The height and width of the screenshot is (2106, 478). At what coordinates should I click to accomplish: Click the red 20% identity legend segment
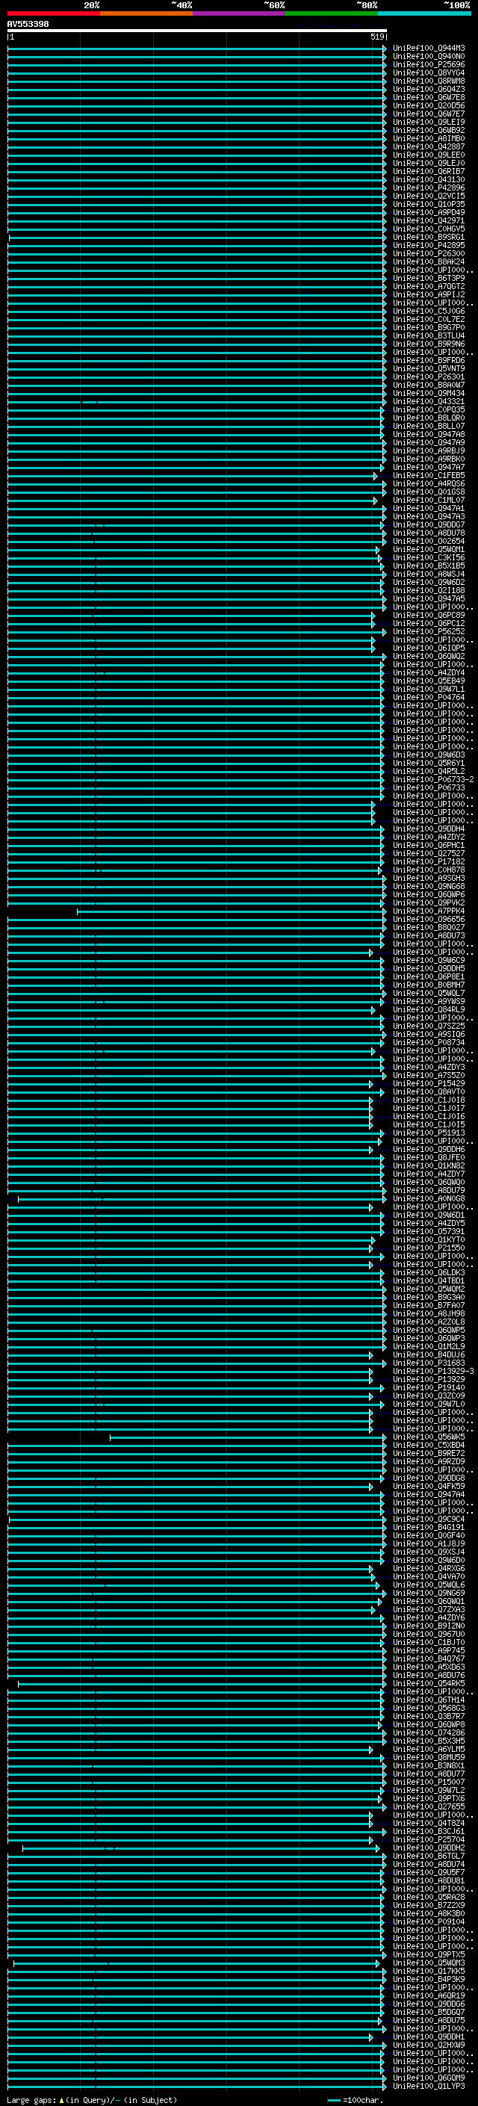(53, 14)
